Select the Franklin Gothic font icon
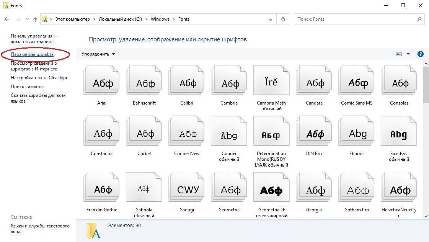This screenshot has width=429, height=242. click(101, 187)
